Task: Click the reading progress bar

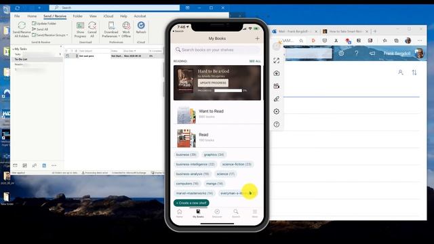Action: 228,90
